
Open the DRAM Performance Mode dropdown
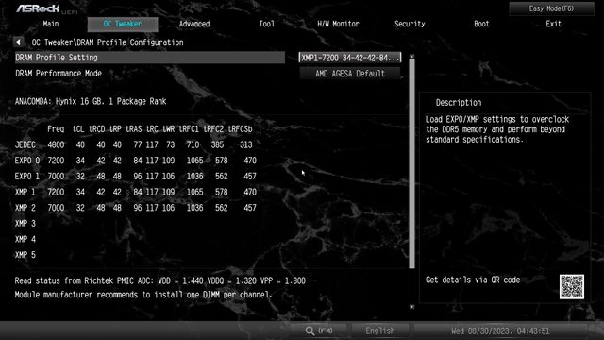(x=350, y=74)
